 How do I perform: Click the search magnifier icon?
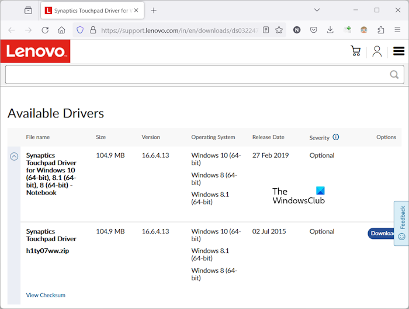click(394, 75)
